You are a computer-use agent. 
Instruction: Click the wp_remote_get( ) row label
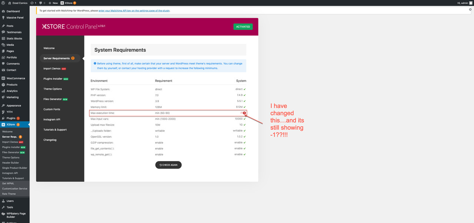pyautogui.click(x=101, y=154)
